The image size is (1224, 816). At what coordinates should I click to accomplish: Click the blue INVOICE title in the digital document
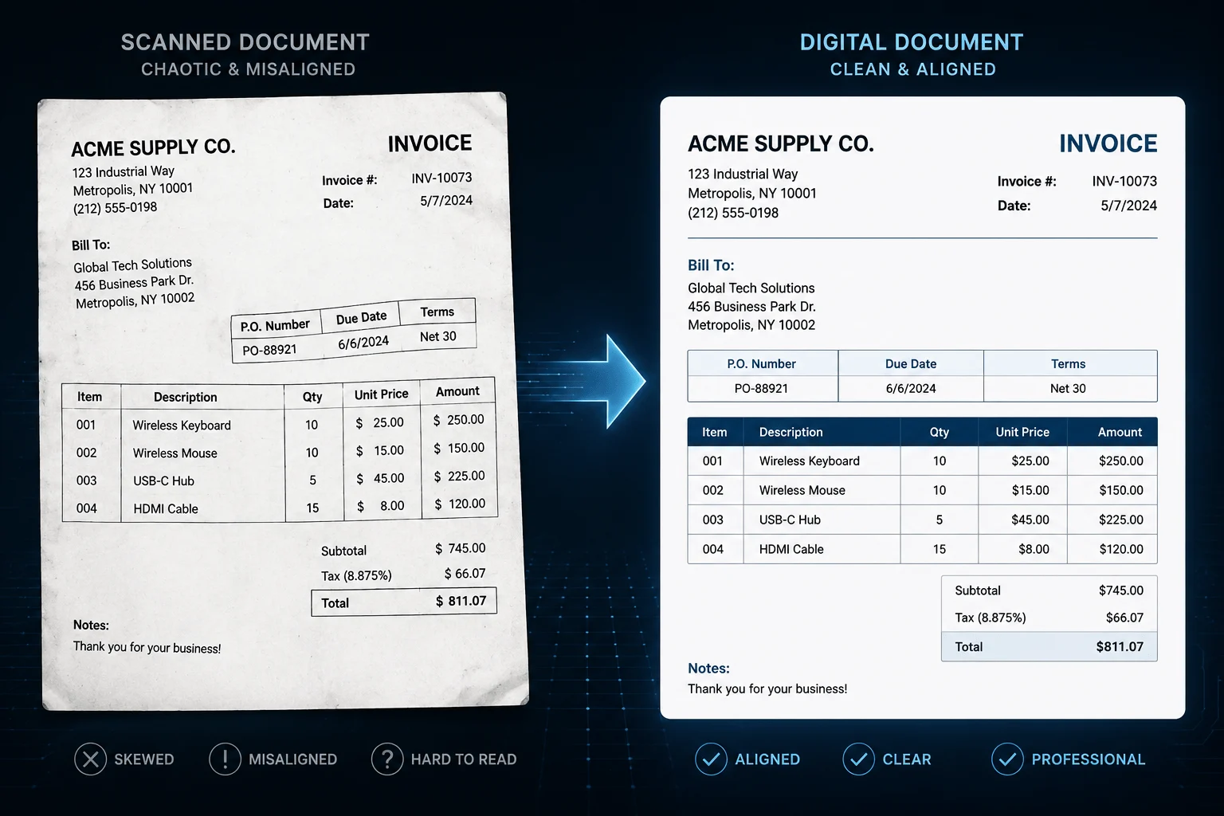click(x=1108, y=143)
